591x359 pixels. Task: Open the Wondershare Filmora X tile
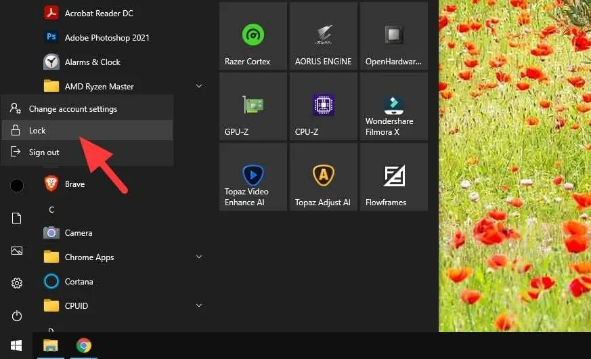pyautogui.click(x=394, y=106)
